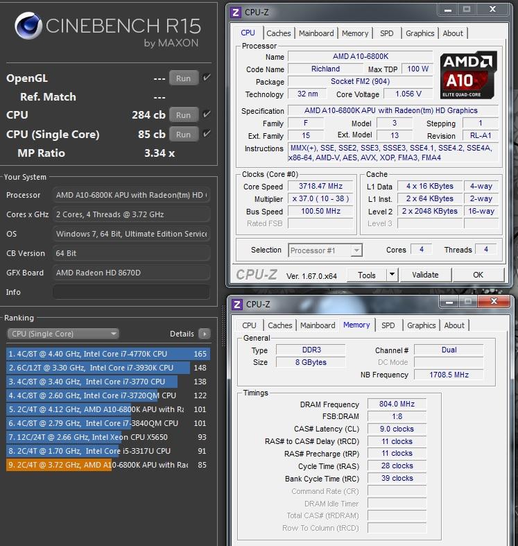The image size is (518, 546).
Task: Open the Details arrow in Ranking
Action: 205,334
